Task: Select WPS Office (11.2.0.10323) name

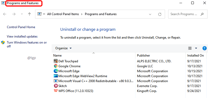Action: pyautogui.click(x=76, y=91)
